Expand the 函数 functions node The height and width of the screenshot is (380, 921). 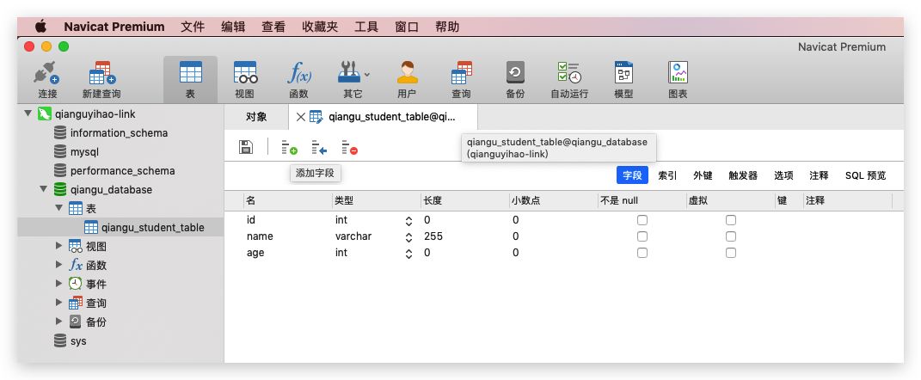point(58,265)
